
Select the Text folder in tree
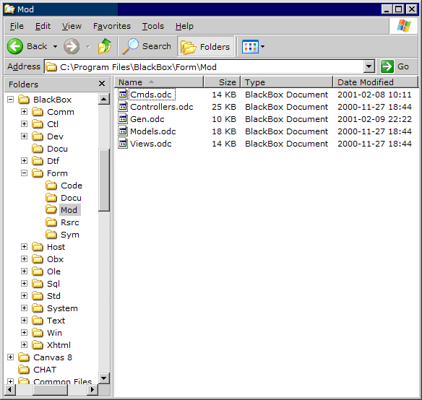point(56,321)
